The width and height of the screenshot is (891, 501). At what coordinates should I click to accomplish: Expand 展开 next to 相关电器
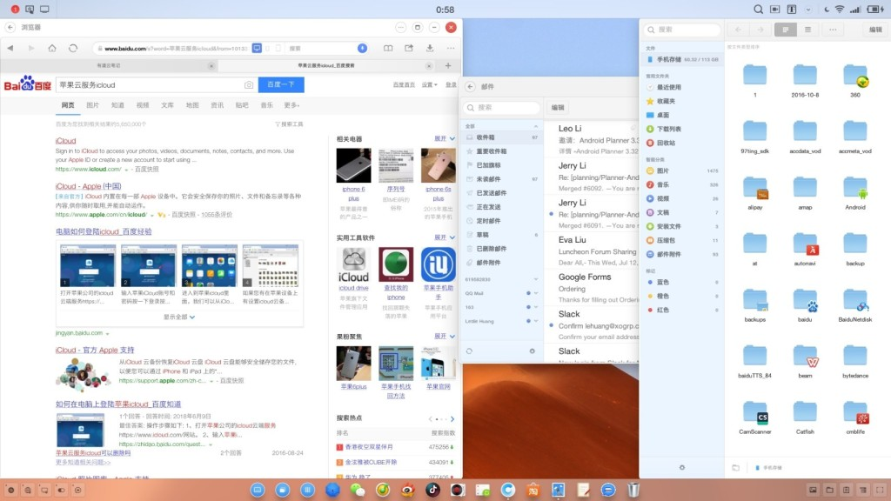(445, 138)
